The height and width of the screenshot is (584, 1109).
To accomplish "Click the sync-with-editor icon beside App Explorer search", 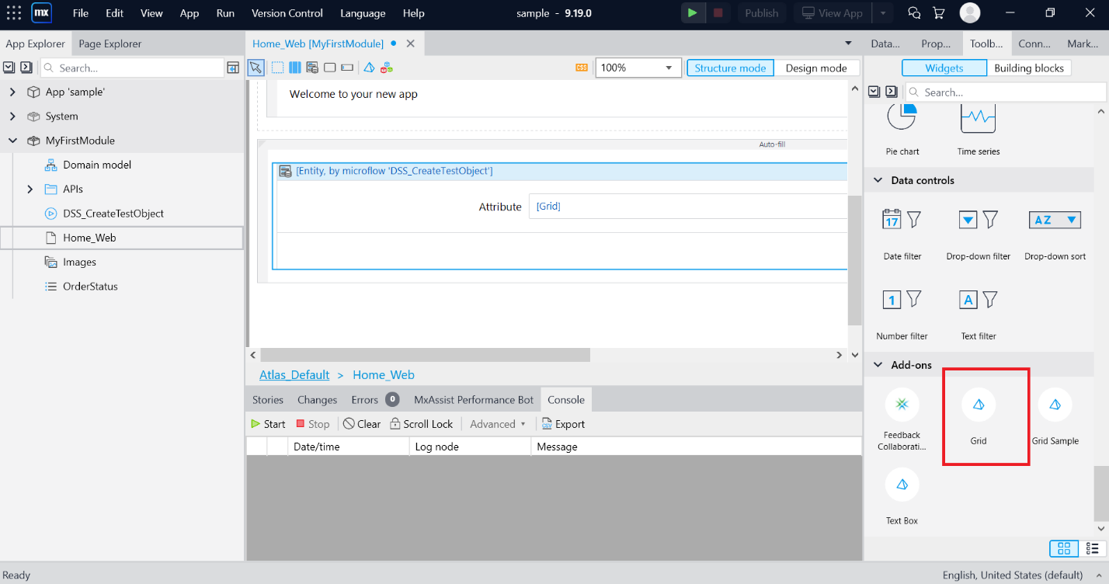I will [x=233, y=68].
